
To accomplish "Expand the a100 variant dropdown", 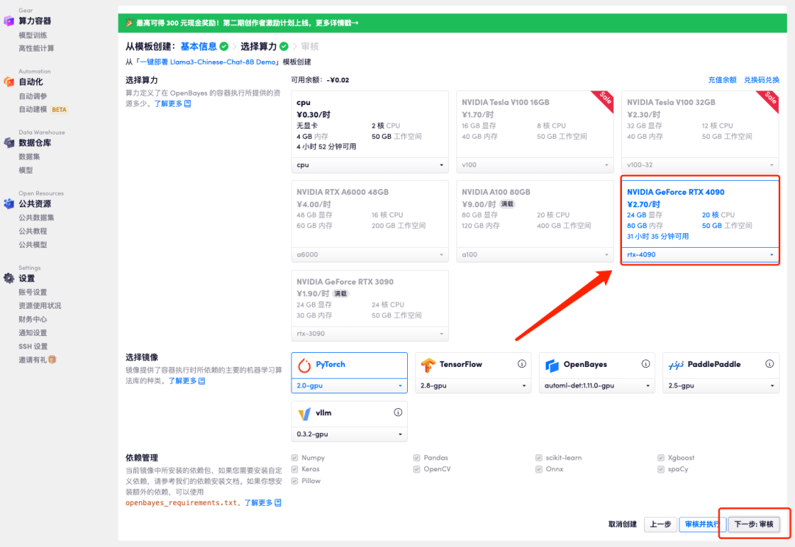I will click(x=534, y=254).
